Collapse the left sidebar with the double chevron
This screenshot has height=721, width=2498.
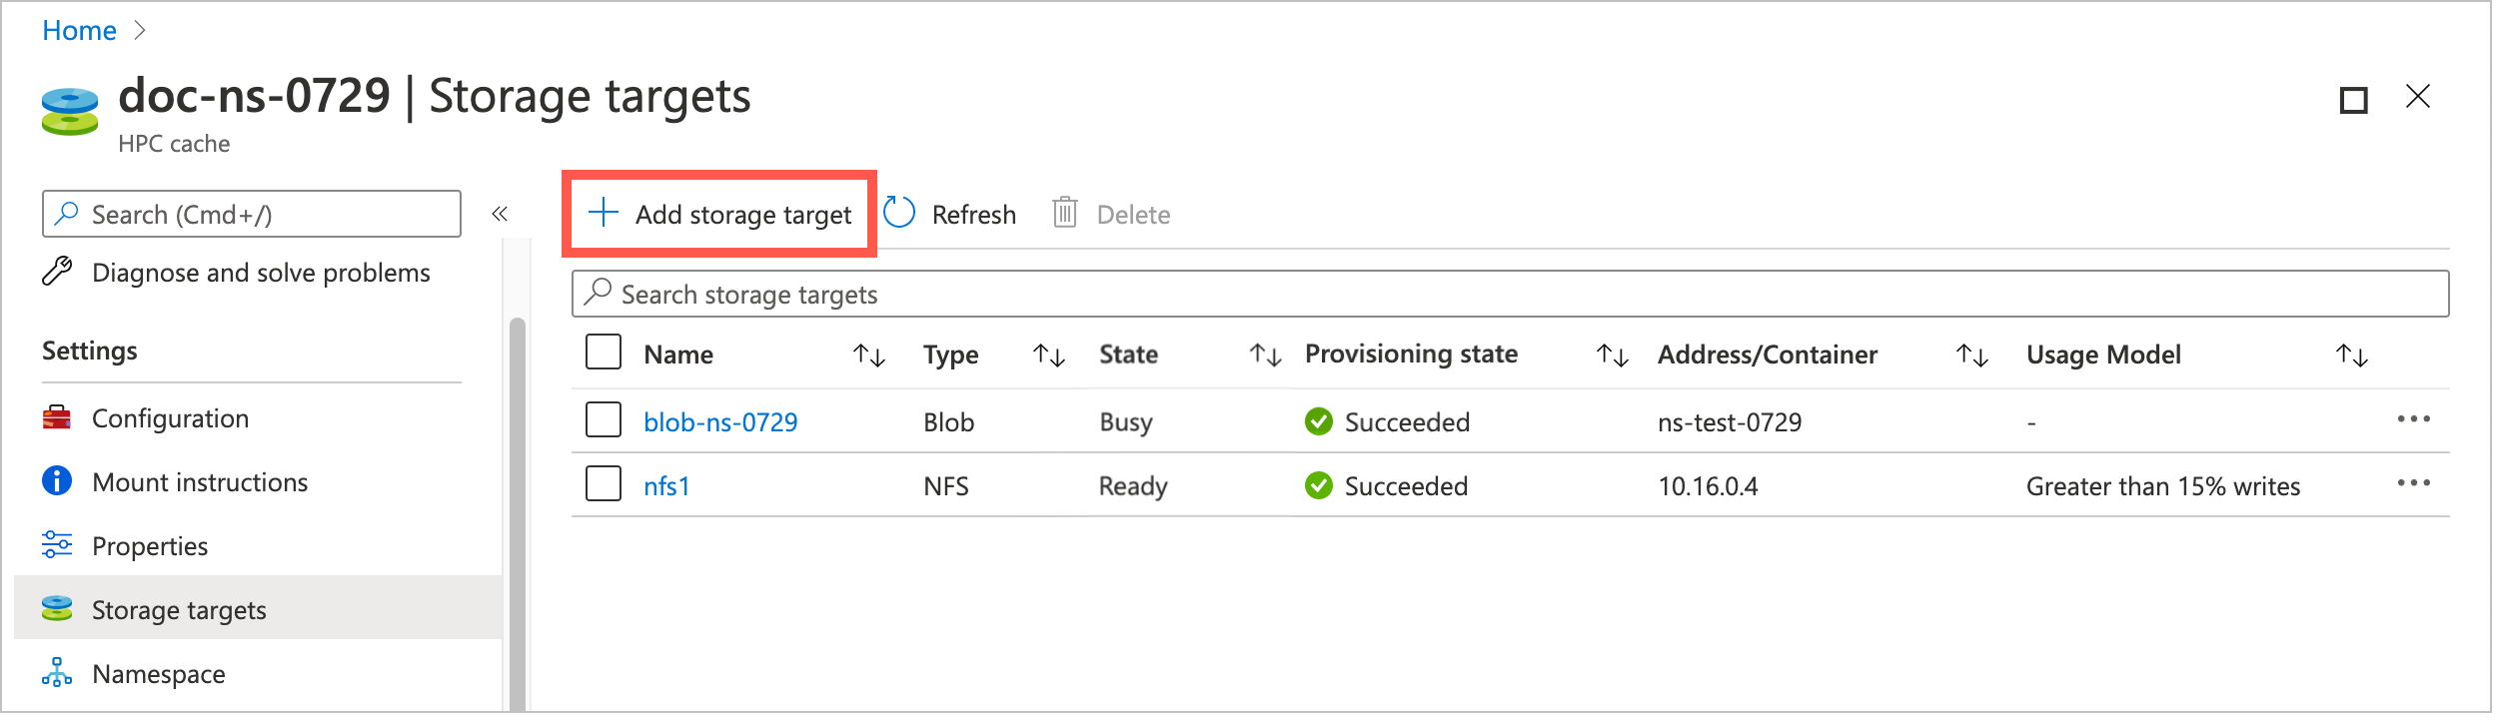click(501, 214)
